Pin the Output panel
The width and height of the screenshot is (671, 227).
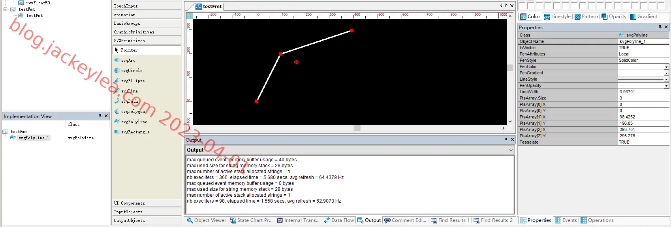506,139
